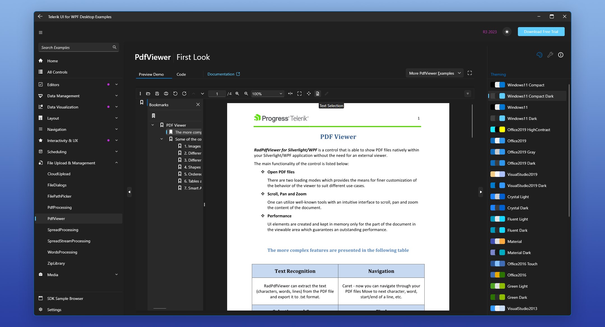Toggle the Text Selection mode button

318,94
